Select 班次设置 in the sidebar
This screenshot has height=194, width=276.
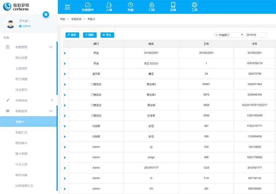click(x=21, y=58)
